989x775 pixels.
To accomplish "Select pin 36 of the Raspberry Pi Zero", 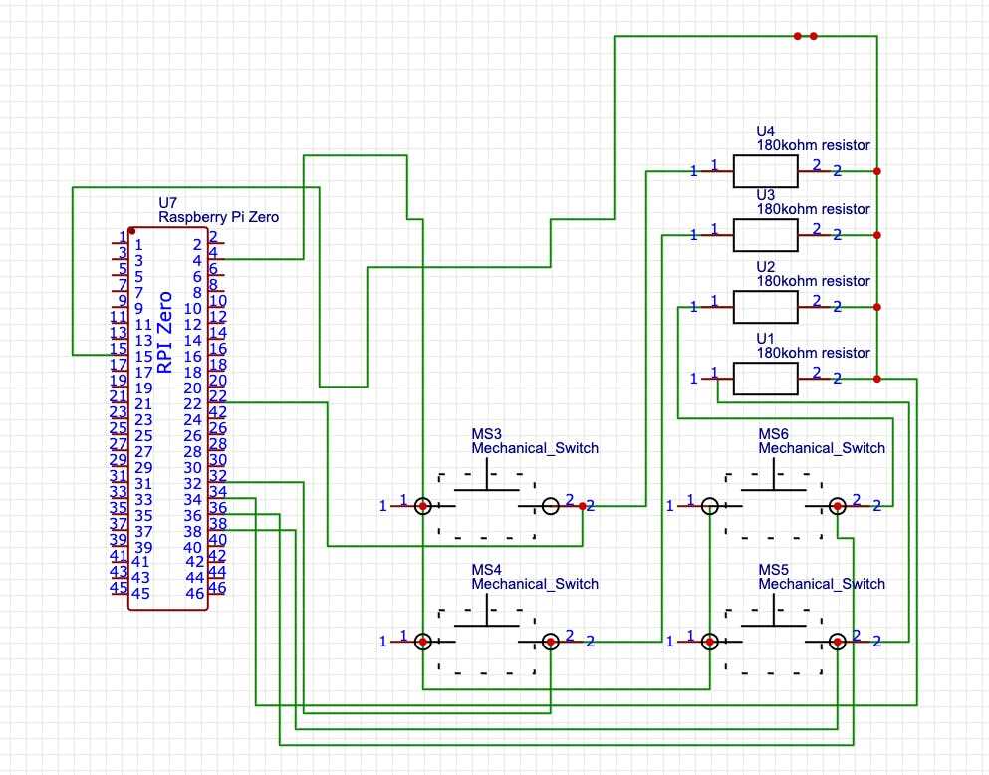I will 216,514.
